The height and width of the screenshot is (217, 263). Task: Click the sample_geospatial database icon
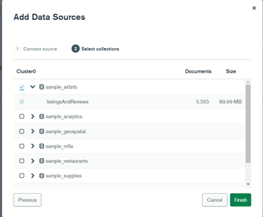click(41, 132)
